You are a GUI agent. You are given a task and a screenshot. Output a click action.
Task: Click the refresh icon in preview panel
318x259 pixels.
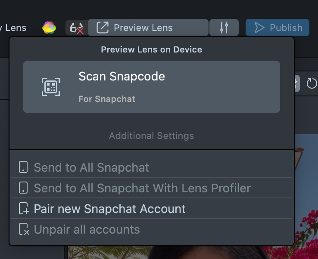312,83
